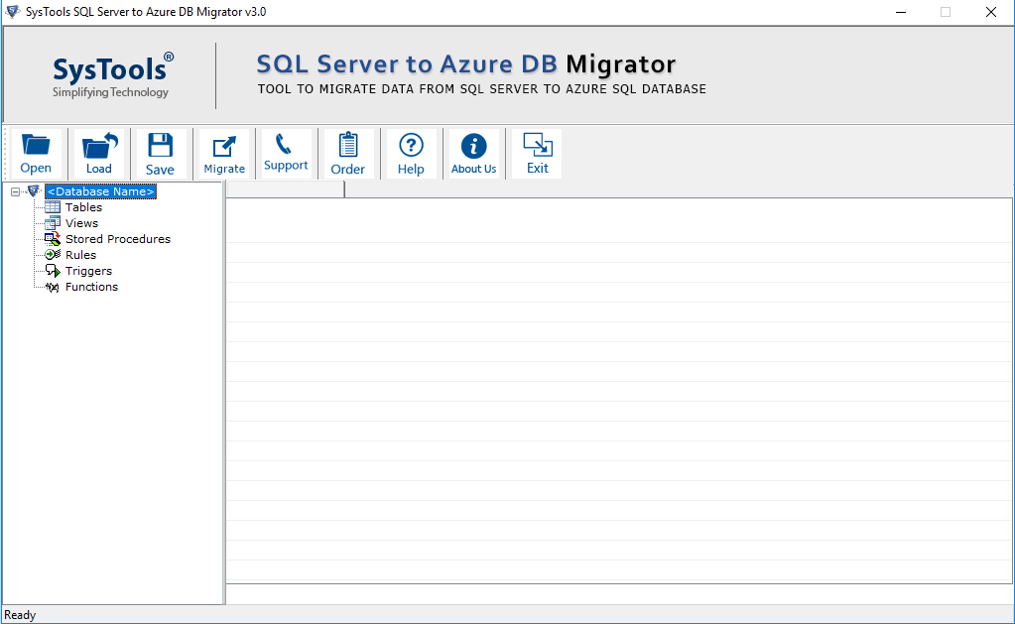Select the <Database Name> root node
Screen dimensions: 1015x624
tap(101, 191)
